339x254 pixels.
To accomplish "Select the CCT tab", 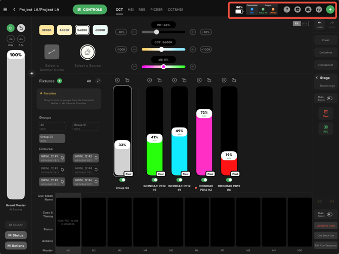I will click(119, 10).
